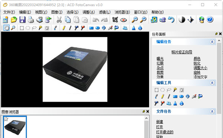Open the 编辑(E) menu

pos(25,12)
